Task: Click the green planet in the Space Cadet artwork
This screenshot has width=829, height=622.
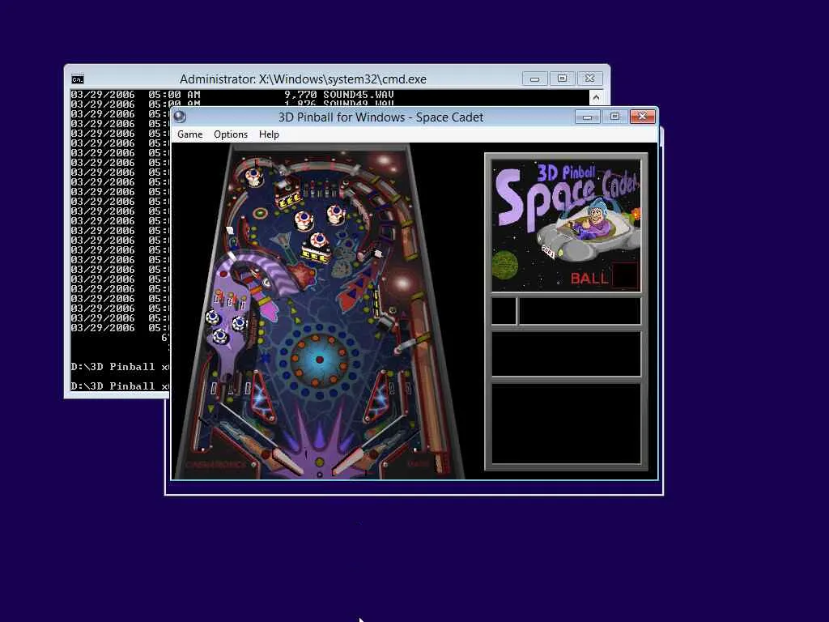Action: point(505,265)
